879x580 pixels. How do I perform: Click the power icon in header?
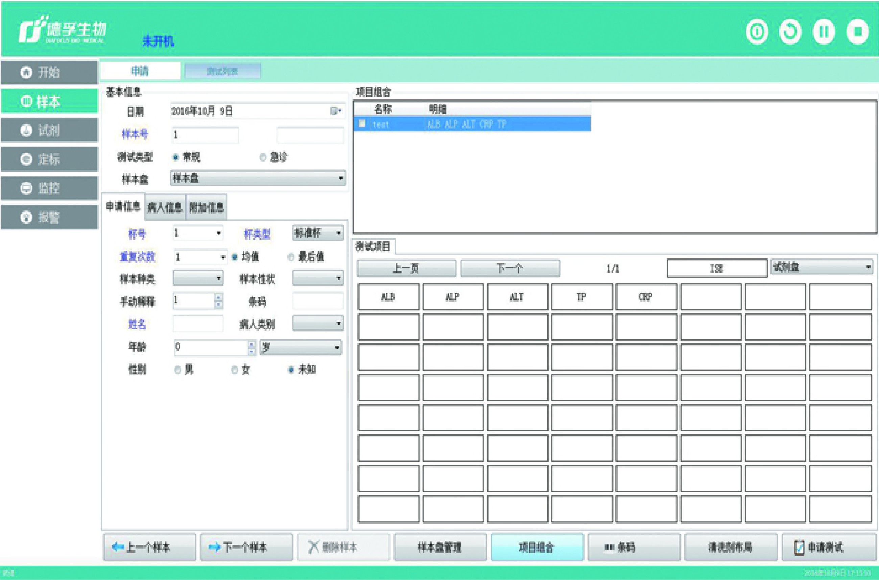757,32
